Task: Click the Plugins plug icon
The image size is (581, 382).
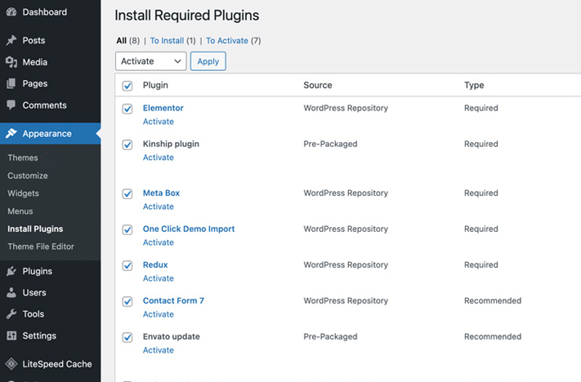Action: click(x=11, y=271)
